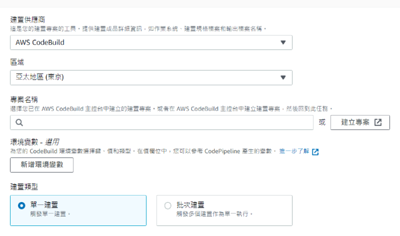This screenshot has height=236, width=400.
Task: Click the arrow of the AWS CodeBuild dropdown
Action: click(x=283, y=42)
